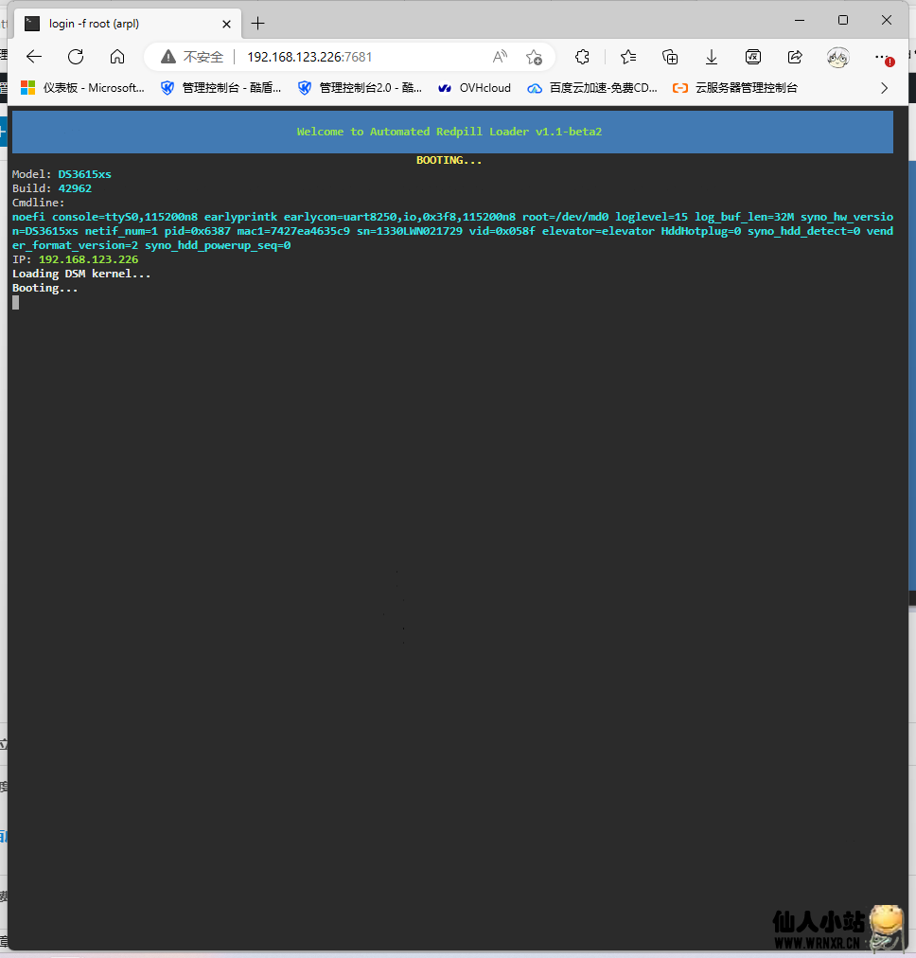Expand the bookmarks bar overflow chevron
Screen dimensions: 916x958
[885, 88]
